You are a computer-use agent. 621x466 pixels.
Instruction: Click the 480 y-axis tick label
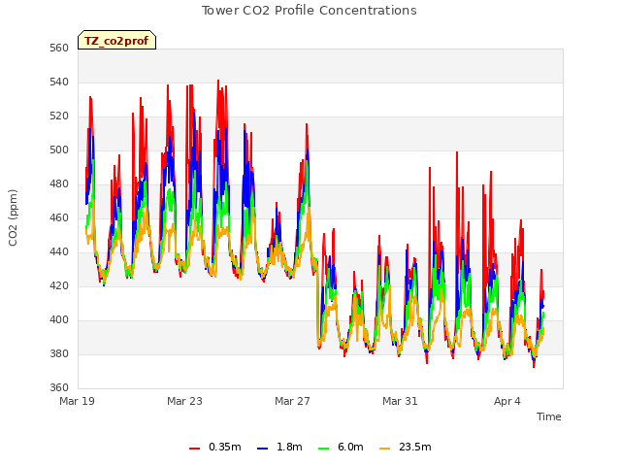[x=59, y=184]
